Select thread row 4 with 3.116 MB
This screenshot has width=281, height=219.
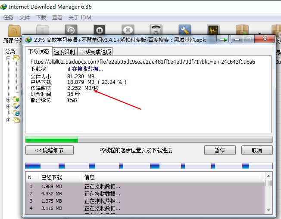[145, 208]
